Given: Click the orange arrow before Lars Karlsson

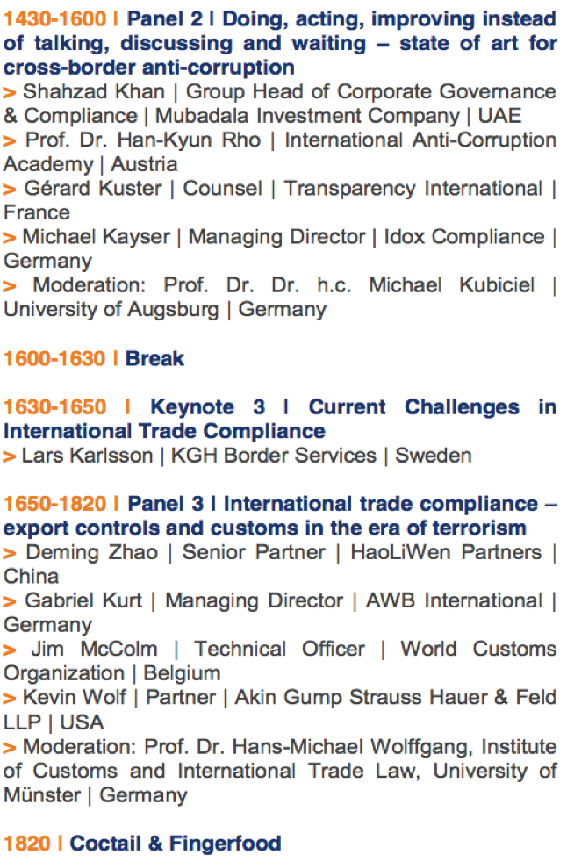Looking at the screenshot, I should click(x=10, y=456).
